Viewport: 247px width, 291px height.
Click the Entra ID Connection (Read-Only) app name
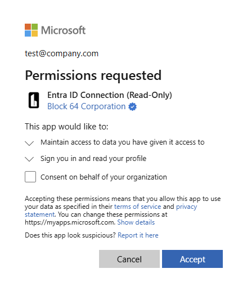pyautogui.click(x=110, y=95)
